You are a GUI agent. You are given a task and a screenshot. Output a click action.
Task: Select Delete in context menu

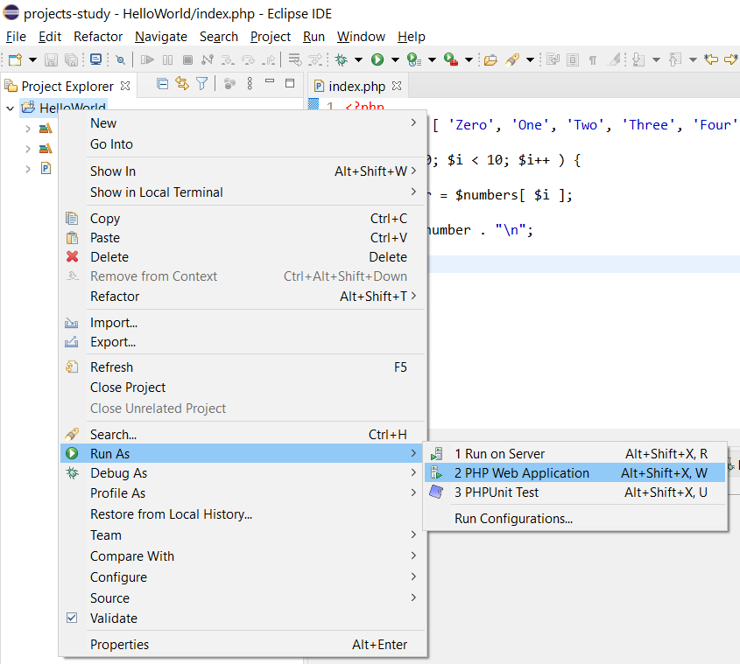(x=243, y=257)
